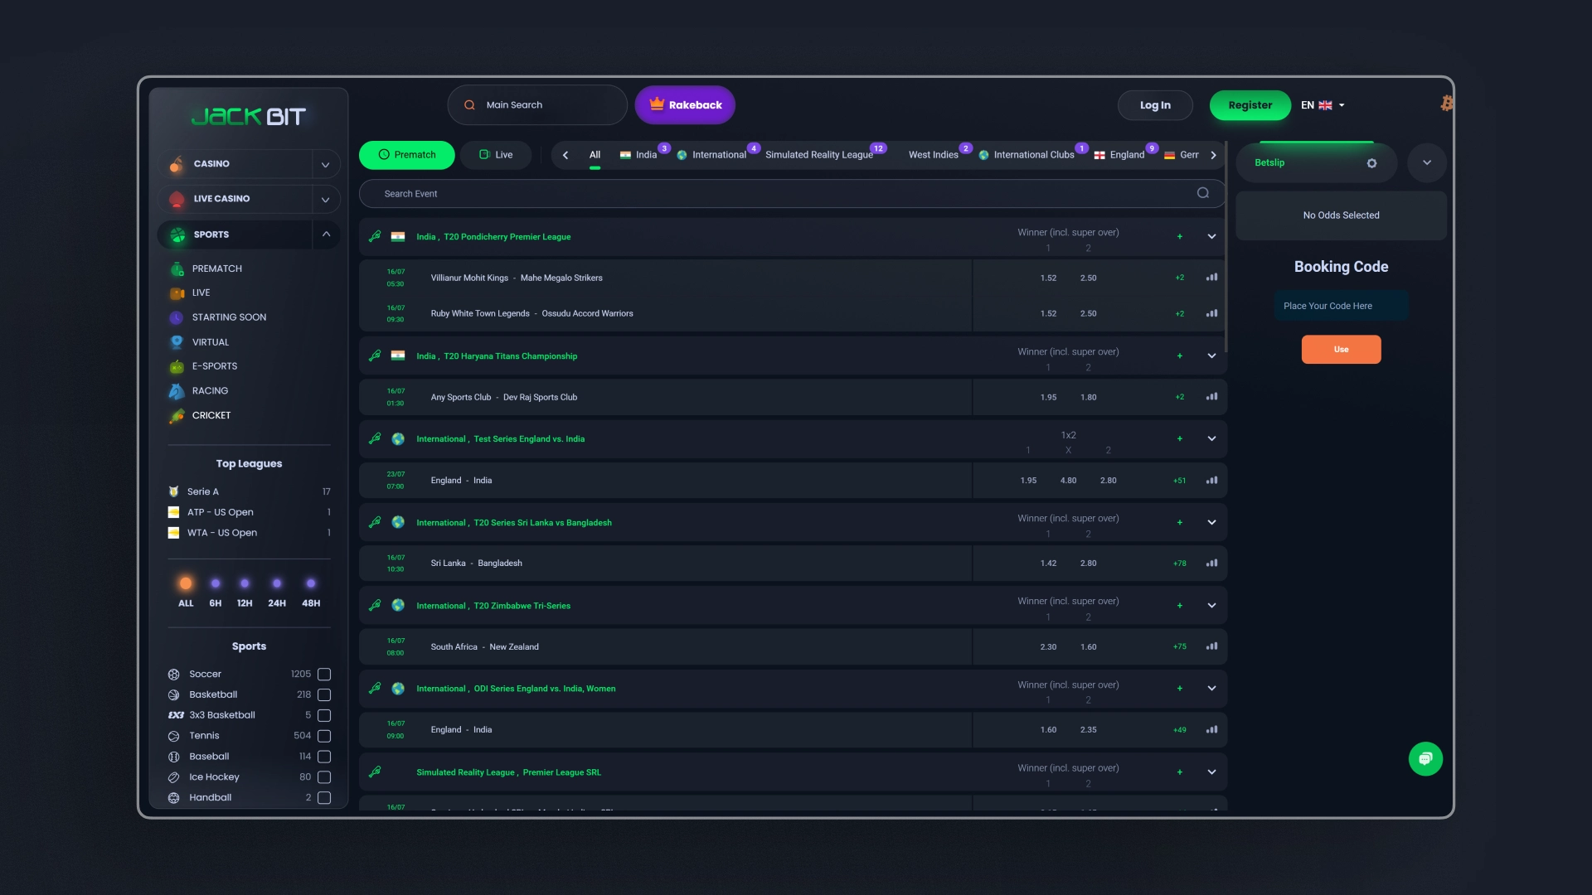Tick the 3x3 Basketball checkbox
The width and height of the screenshot is (1592, 895).
(x=324, y=715)
